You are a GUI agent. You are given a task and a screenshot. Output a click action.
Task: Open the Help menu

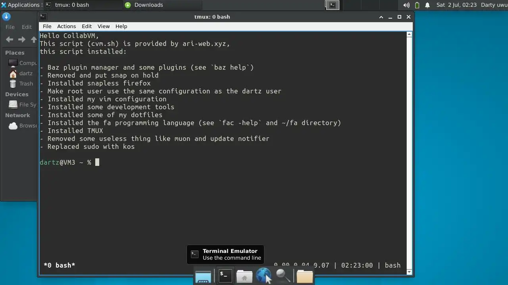click(121, 26)
